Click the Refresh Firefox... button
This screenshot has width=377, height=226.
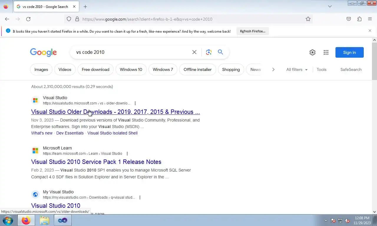[253, 31]
